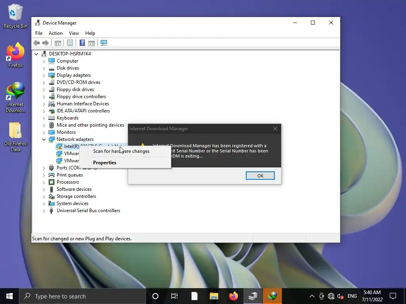Select the Disk drives category icon
This screenshot has width=406, height=304.
tap(52, 68)
